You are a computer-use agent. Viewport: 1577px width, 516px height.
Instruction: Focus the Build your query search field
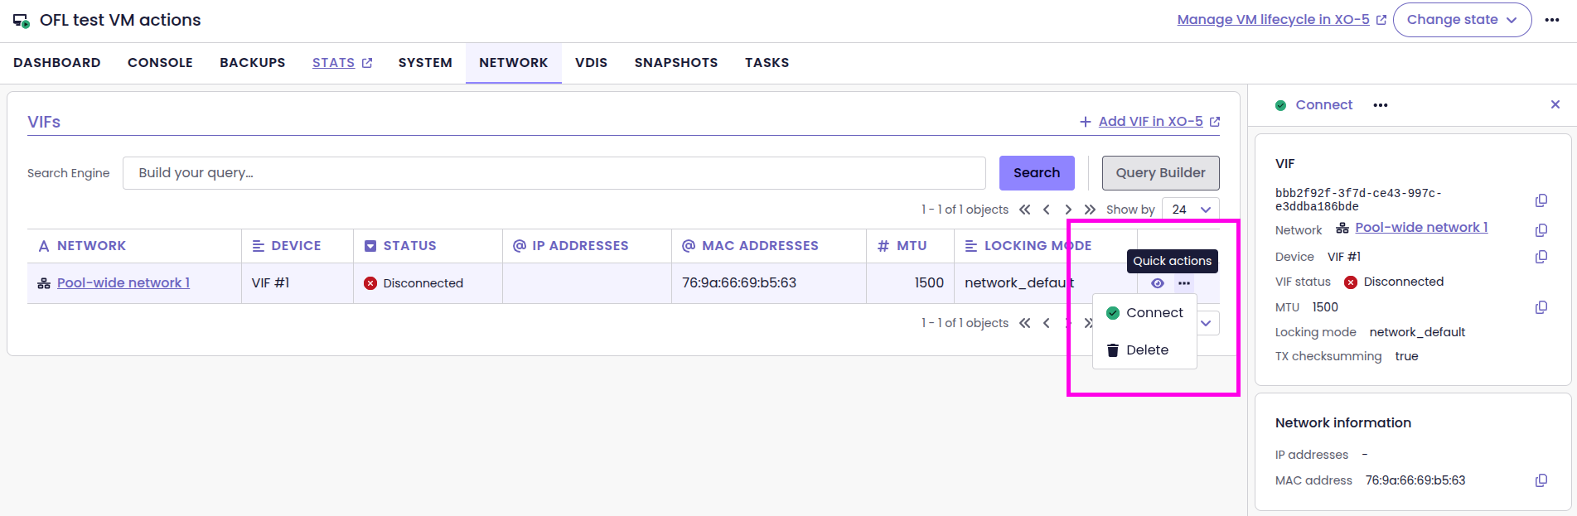tap(554, 173)
